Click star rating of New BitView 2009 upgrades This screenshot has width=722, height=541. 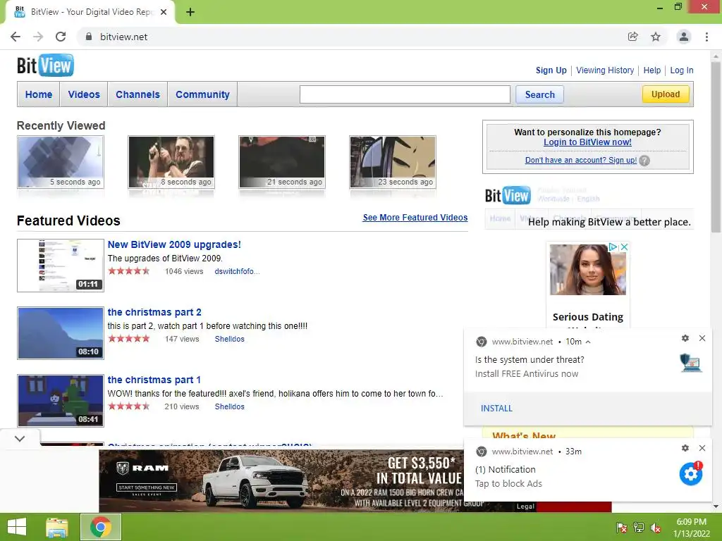click(x=129, y=271)
